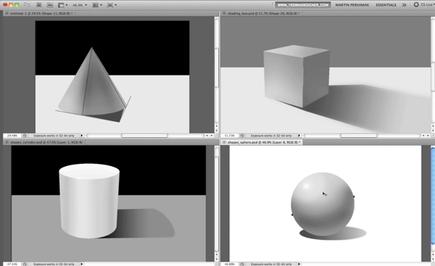Open status info arrow menu in shading_box window

point(299,136)
